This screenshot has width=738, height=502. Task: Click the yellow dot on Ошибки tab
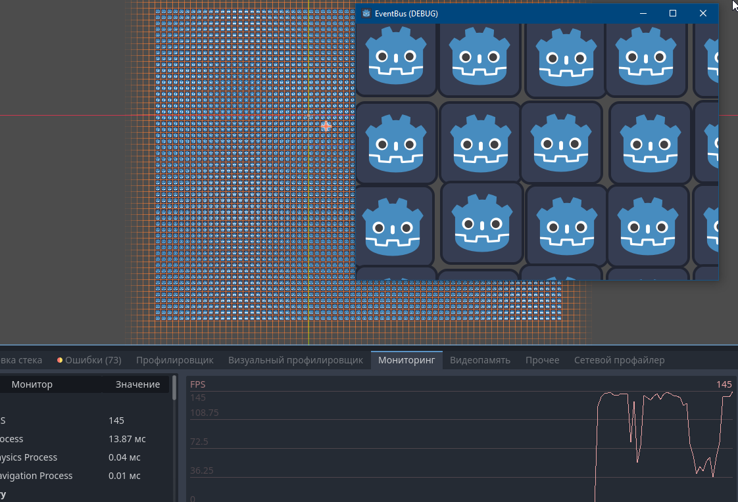pos(60,360)
